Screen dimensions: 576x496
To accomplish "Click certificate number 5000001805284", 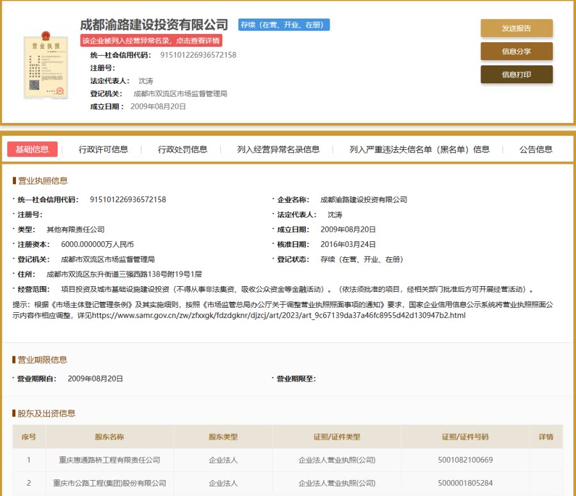I will pyautogui.click(x=465, y=483).
